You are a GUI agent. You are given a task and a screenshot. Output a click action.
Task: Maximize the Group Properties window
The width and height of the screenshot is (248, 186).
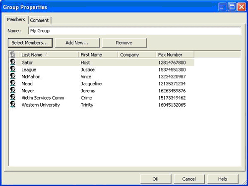[232, 7]
